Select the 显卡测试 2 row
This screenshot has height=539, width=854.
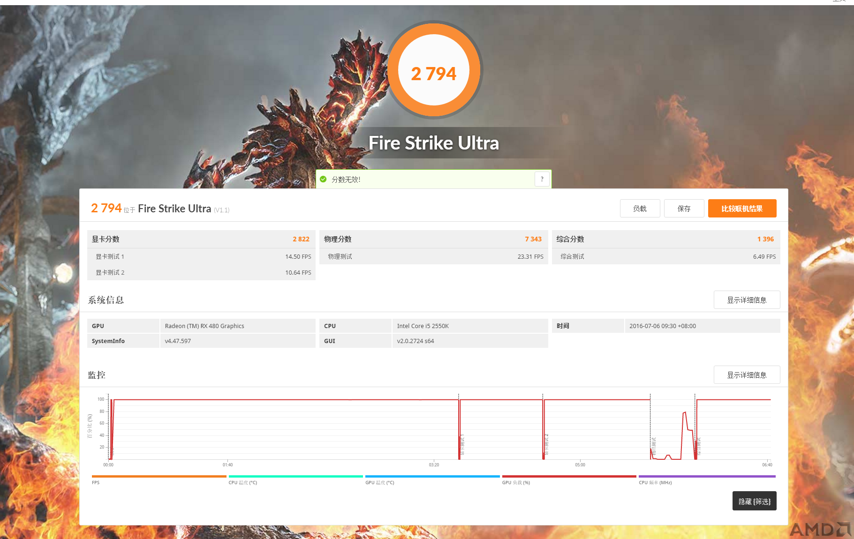pyautogui.click(x=201, y=272)
